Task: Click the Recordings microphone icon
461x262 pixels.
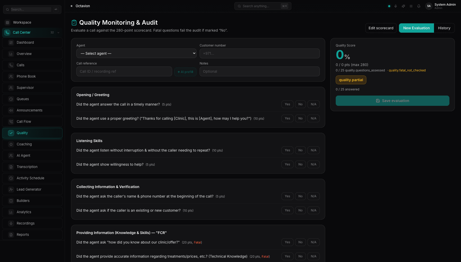Action: (11, 223)
